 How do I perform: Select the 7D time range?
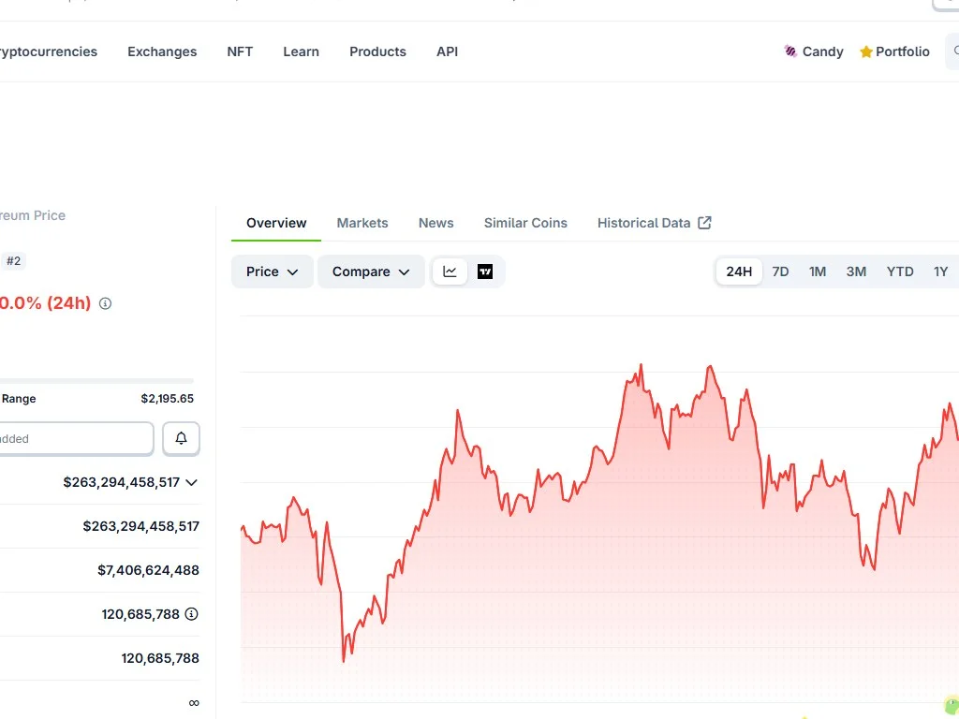click(x=780, y=271)
